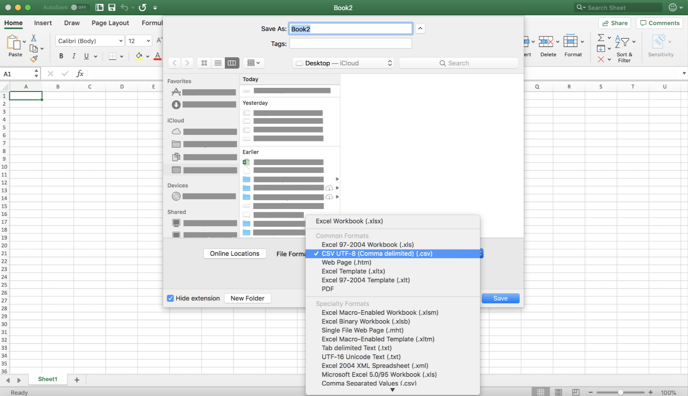The height and width of the screenshot is (396, 688).
Task: Click the Online Locations button
Action: 235,253
